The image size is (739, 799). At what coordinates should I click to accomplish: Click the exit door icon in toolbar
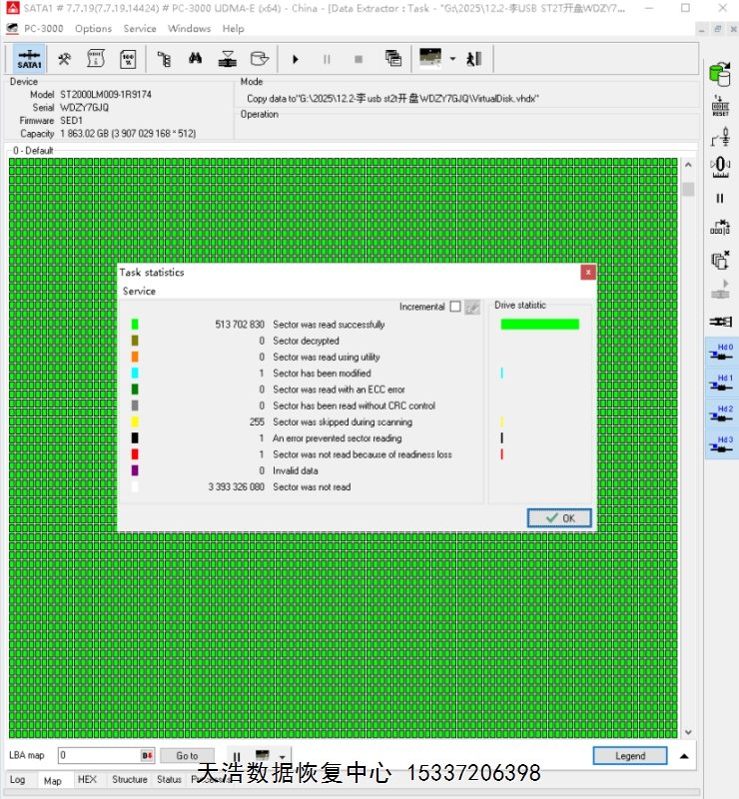tap(474, 58)
